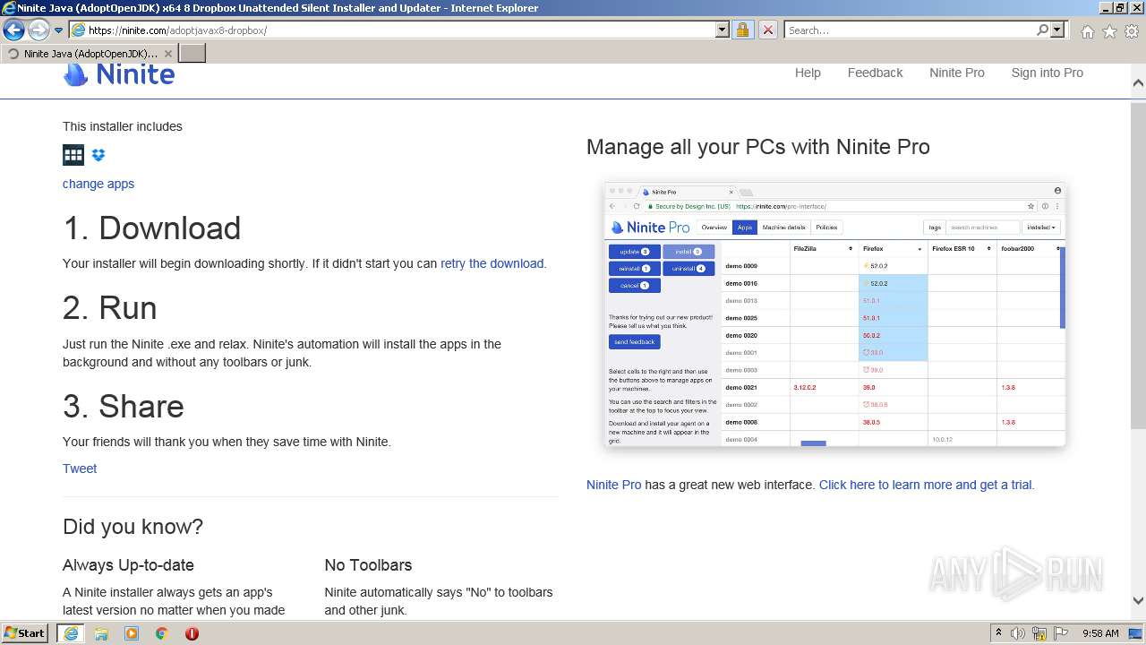This screenshot has height=645, width=1146.
Task: Open the Windows Start button
Action: click(x=25, y=633)
